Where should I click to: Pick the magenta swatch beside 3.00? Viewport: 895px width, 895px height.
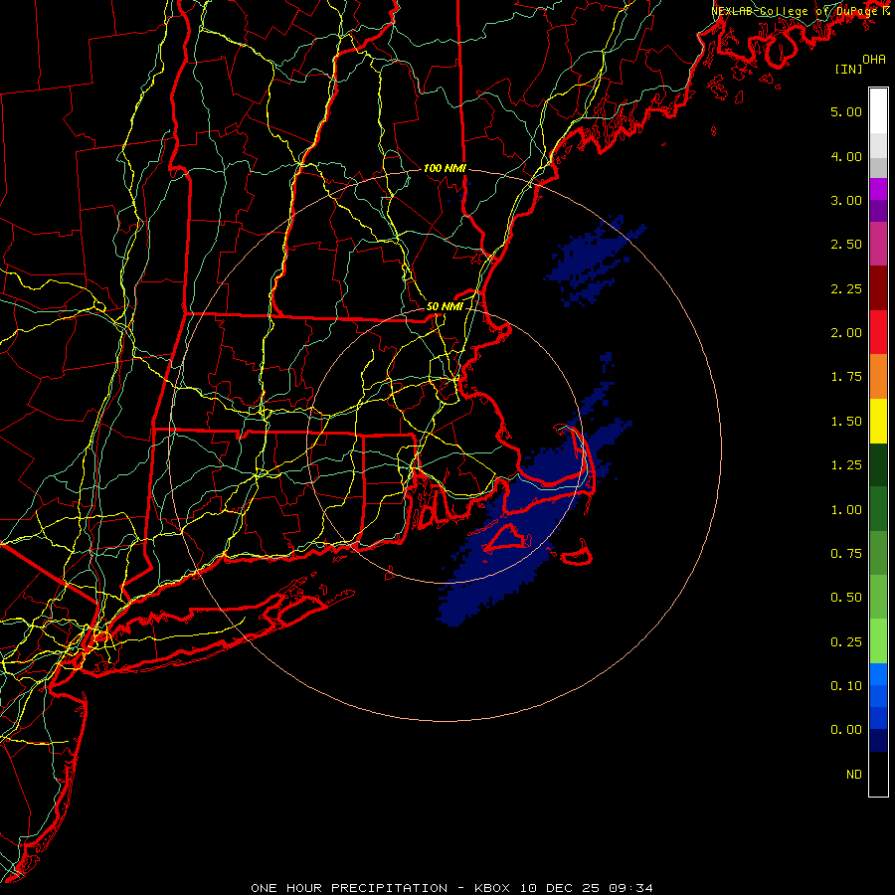[878, 190]
